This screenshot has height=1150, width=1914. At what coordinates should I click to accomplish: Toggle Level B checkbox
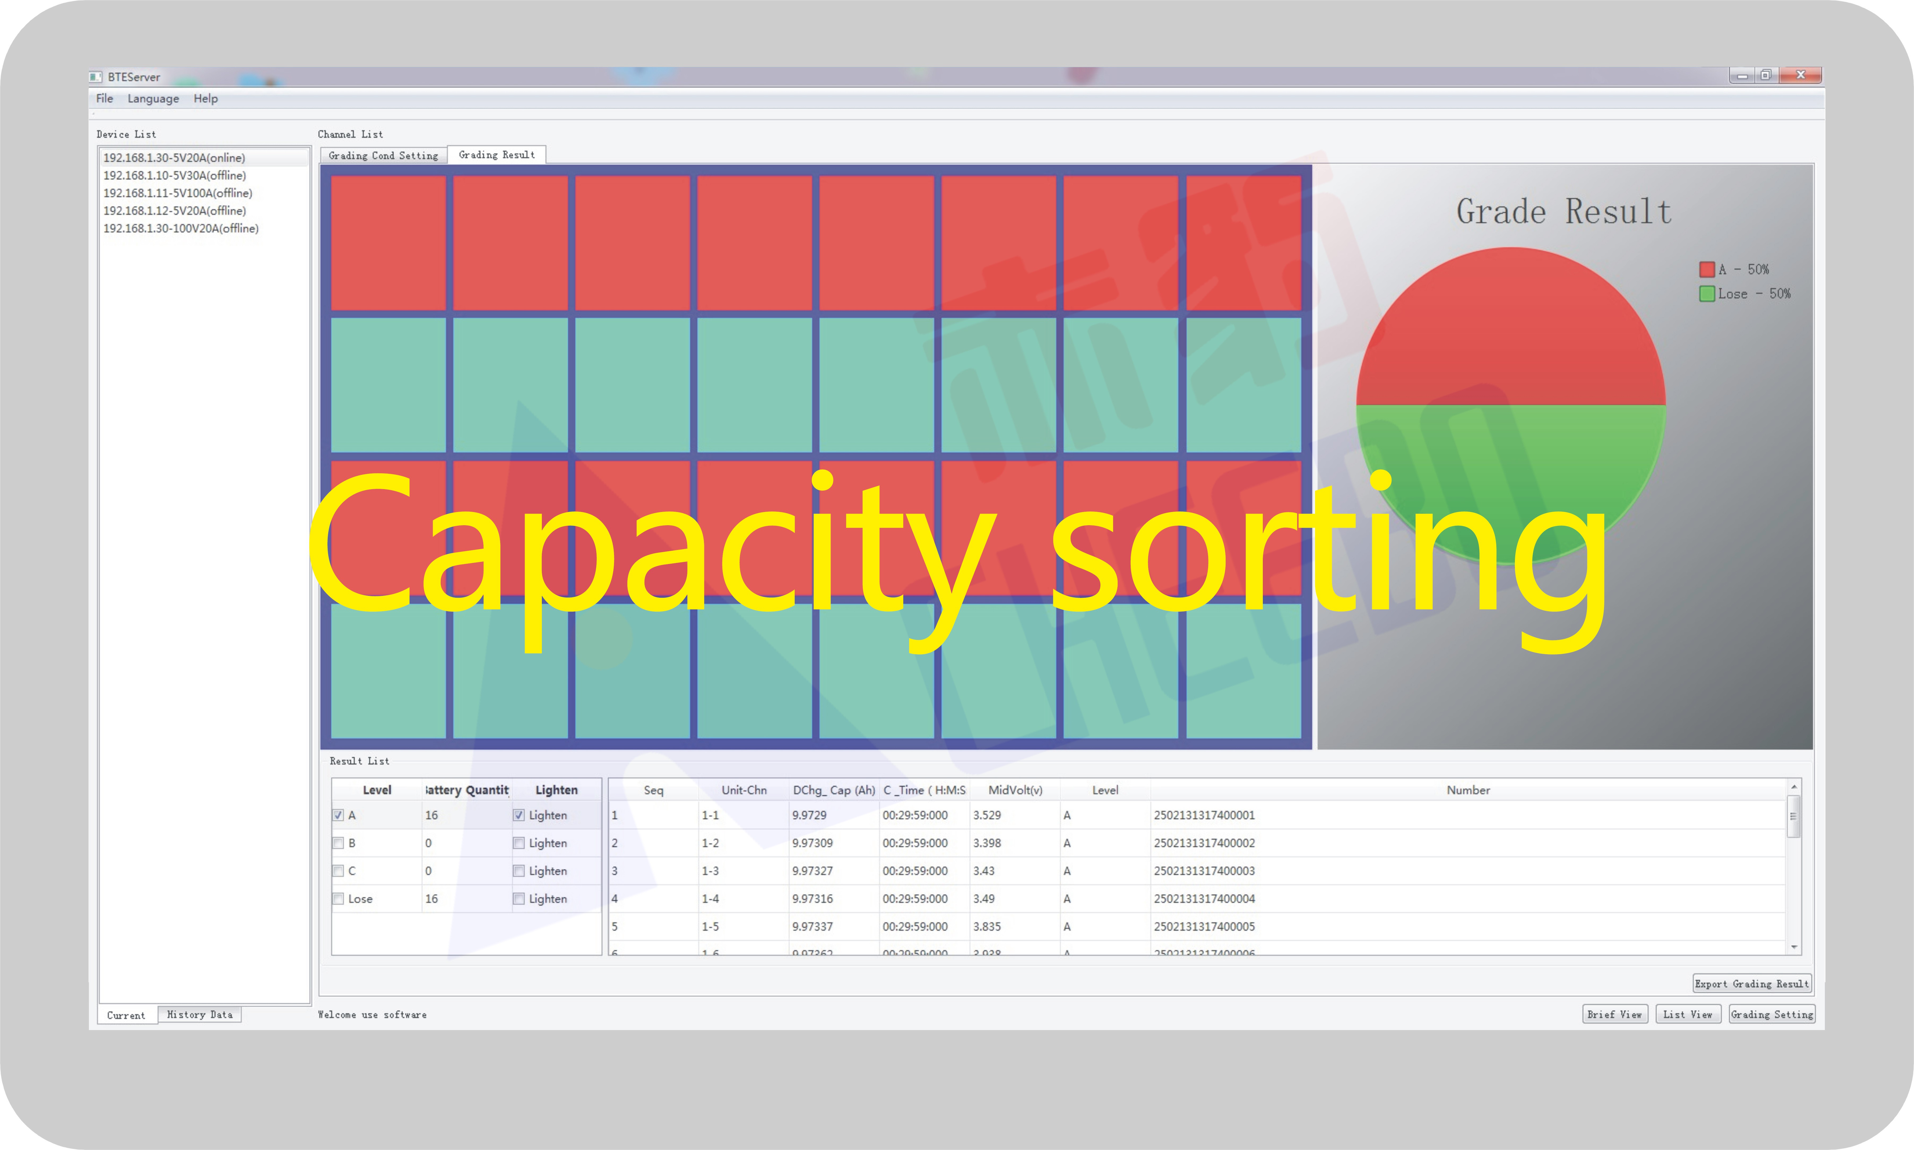[x=339, y=843]
